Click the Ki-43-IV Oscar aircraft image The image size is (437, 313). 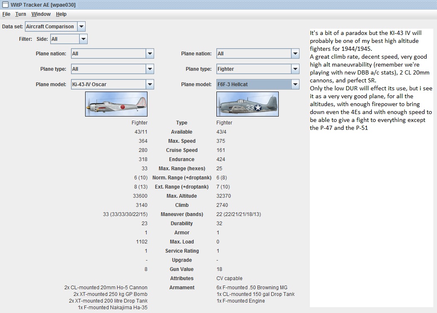click(x=116, y=104)
